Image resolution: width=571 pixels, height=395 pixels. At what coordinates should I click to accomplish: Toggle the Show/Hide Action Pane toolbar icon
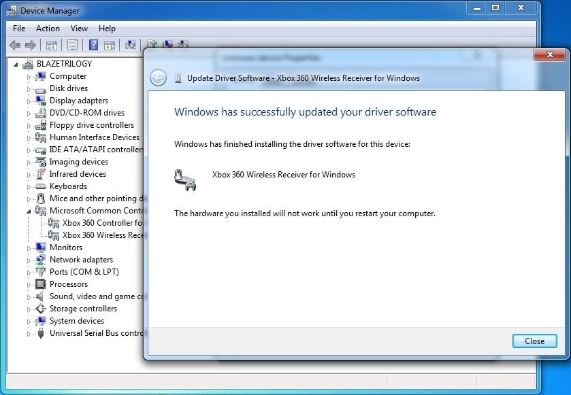[x=110, y=45]
